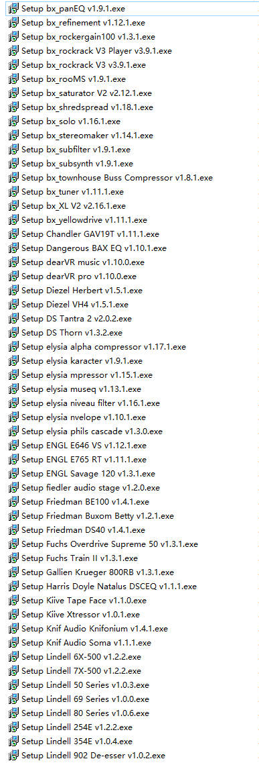259x763 pixels.
Task: Select "Setup elysia nvelope v1.10.1.exe"
Action: pos(84,417)
